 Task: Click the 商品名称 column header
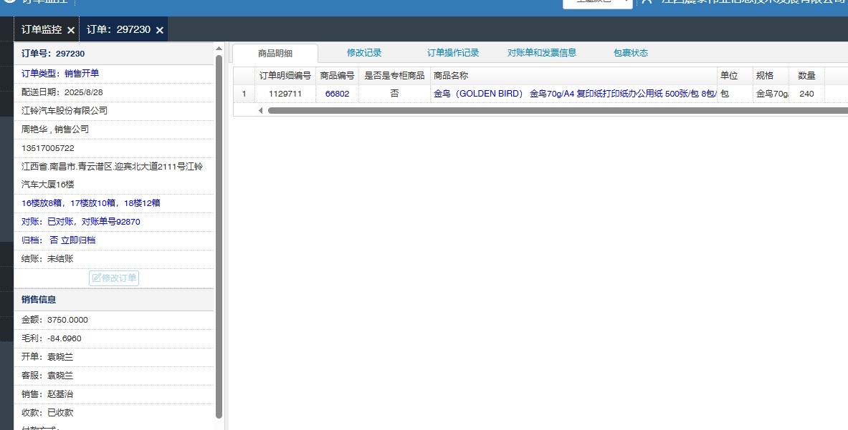(573, 75)
